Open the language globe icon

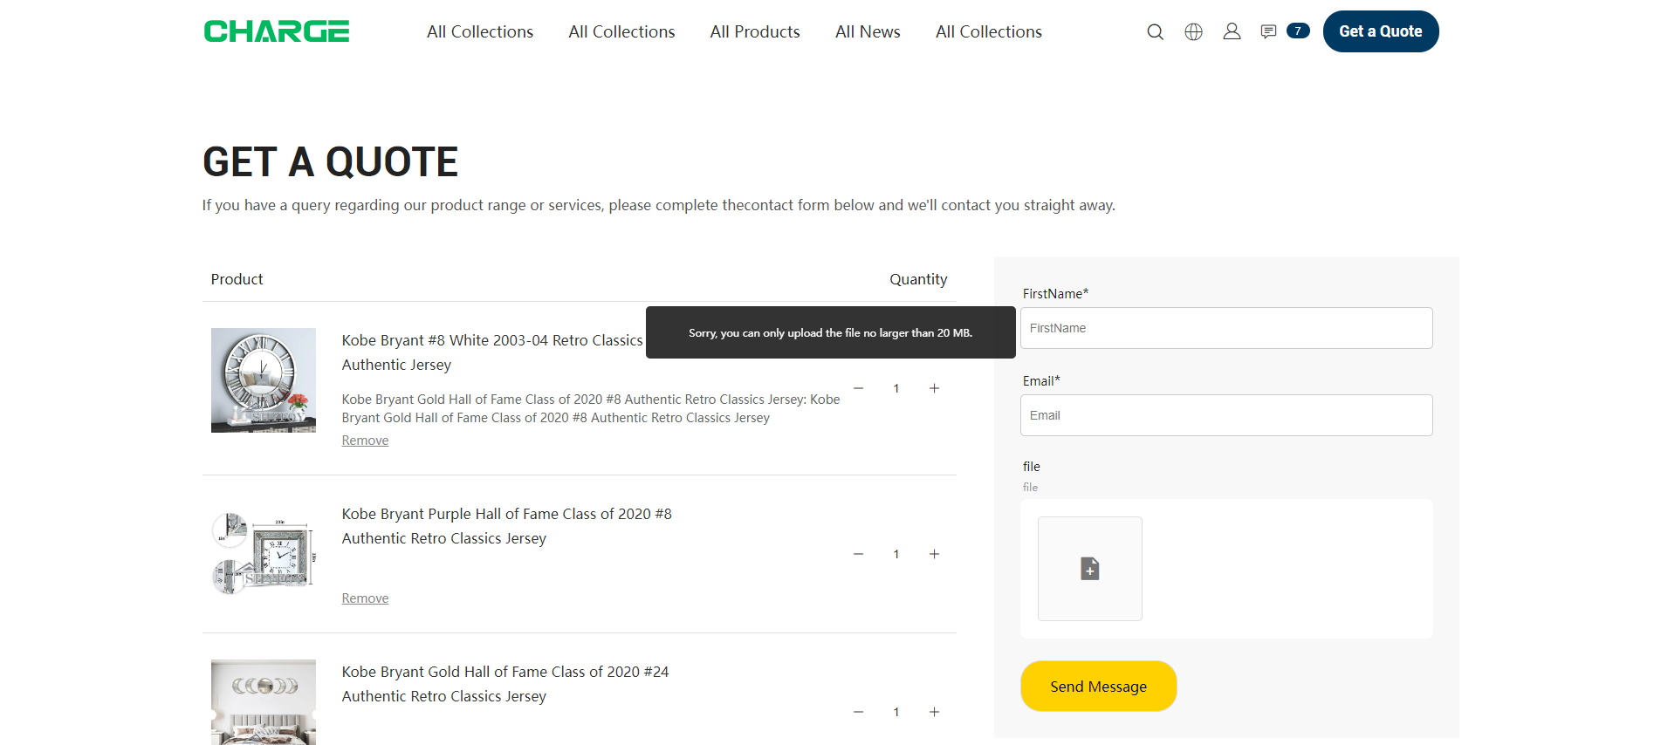1193,32
